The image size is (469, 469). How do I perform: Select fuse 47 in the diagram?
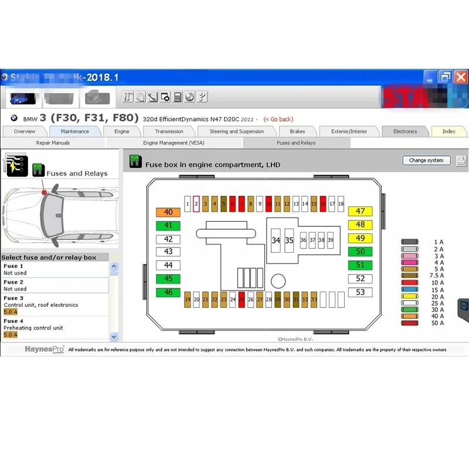click(x=360, y=211)
